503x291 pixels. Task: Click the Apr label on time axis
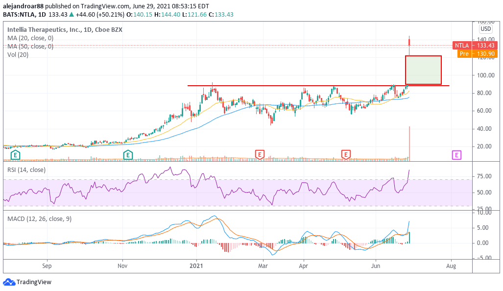pyautogui.click(x=304, y=266)
